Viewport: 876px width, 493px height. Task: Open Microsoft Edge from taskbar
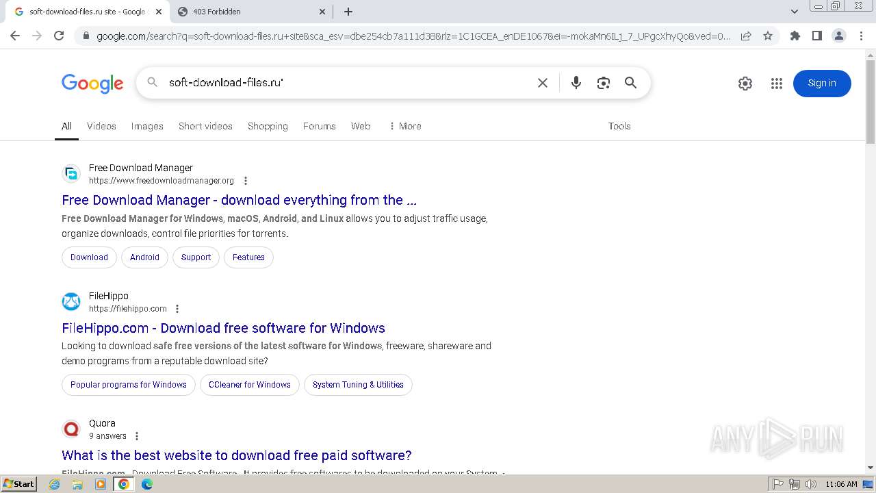click(x=146, y=484)
